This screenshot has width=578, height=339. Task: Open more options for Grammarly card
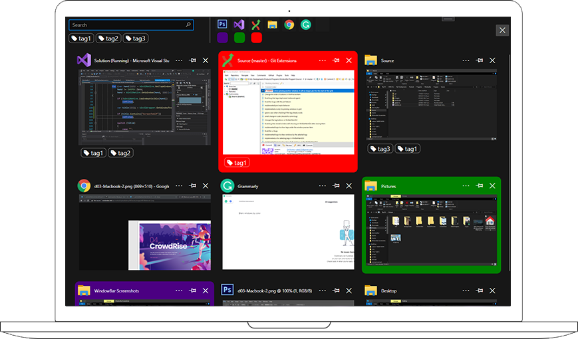[x=322, y=185]
